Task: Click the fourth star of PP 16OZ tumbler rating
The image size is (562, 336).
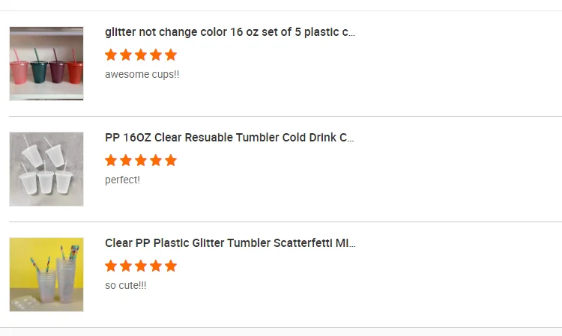Action: pyautogui.click(x=156, y=160)
